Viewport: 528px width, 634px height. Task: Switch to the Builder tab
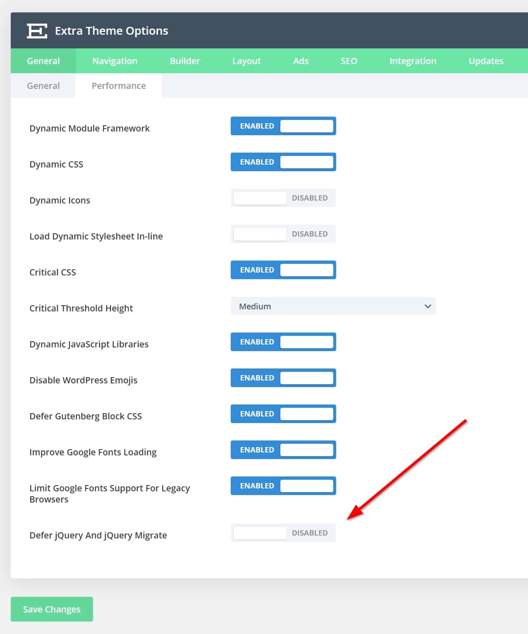point(184,61)
